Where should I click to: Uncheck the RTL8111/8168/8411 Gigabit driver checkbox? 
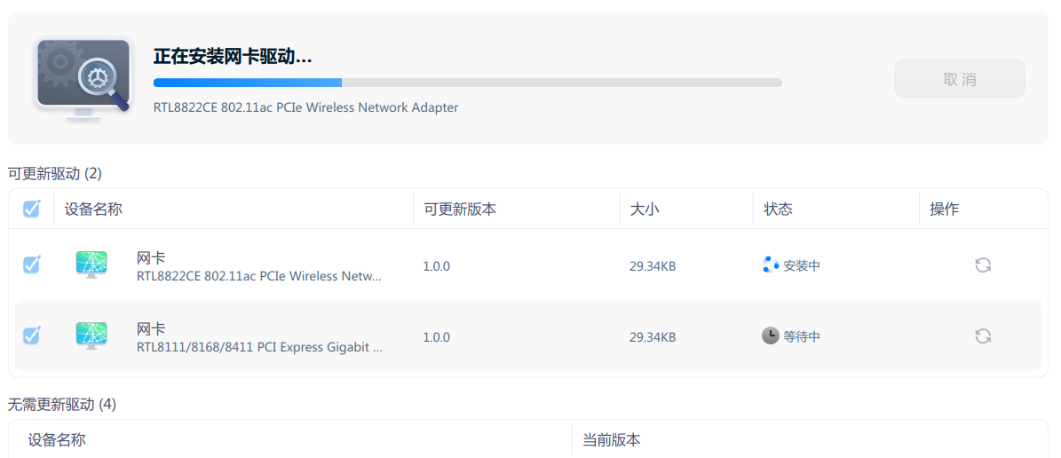tap(31, 335)
